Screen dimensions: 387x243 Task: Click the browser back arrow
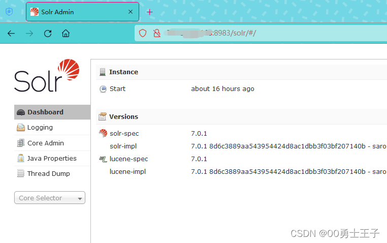(x=11, y=34)
